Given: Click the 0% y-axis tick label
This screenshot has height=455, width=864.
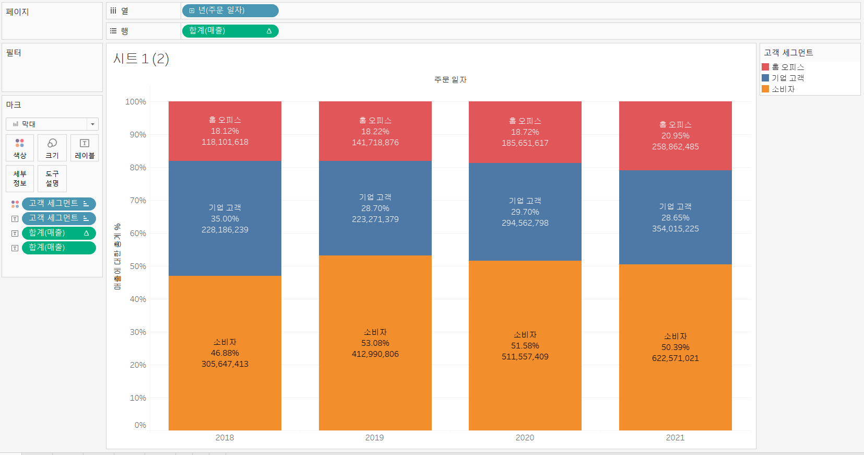Looking at the screenshot, I should [x=140, y=425].
